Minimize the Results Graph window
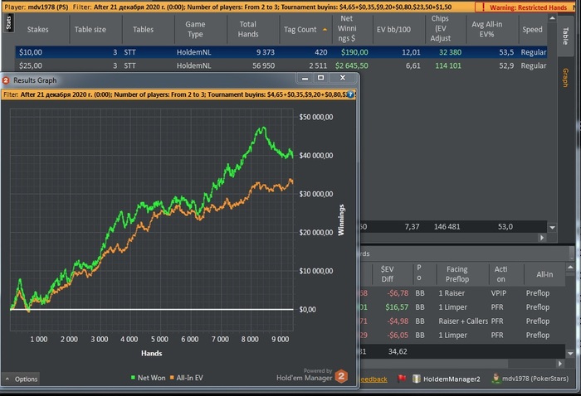The width and height of the screenshot is (581, 396). (305, 78)
